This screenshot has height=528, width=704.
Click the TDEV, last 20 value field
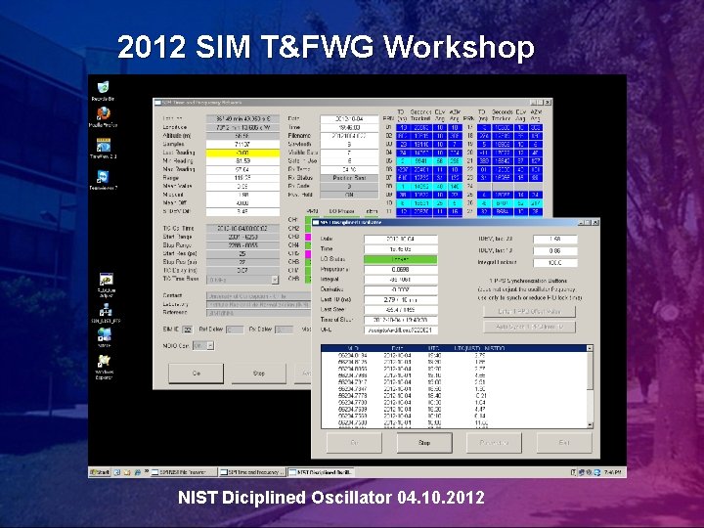tap(555, 239)
